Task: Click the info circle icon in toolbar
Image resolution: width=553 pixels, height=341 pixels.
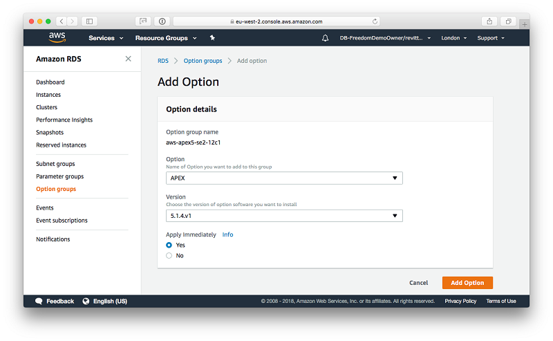Action: 162,21
